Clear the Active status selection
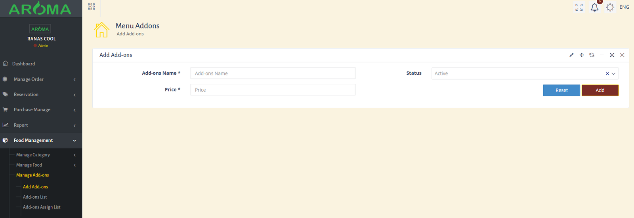The image size is (634, 218). pos(607,73)
